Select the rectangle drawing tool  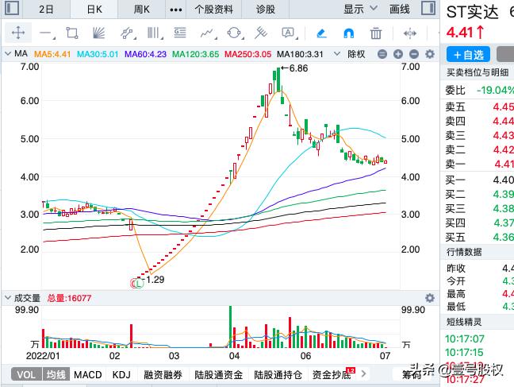72,33
